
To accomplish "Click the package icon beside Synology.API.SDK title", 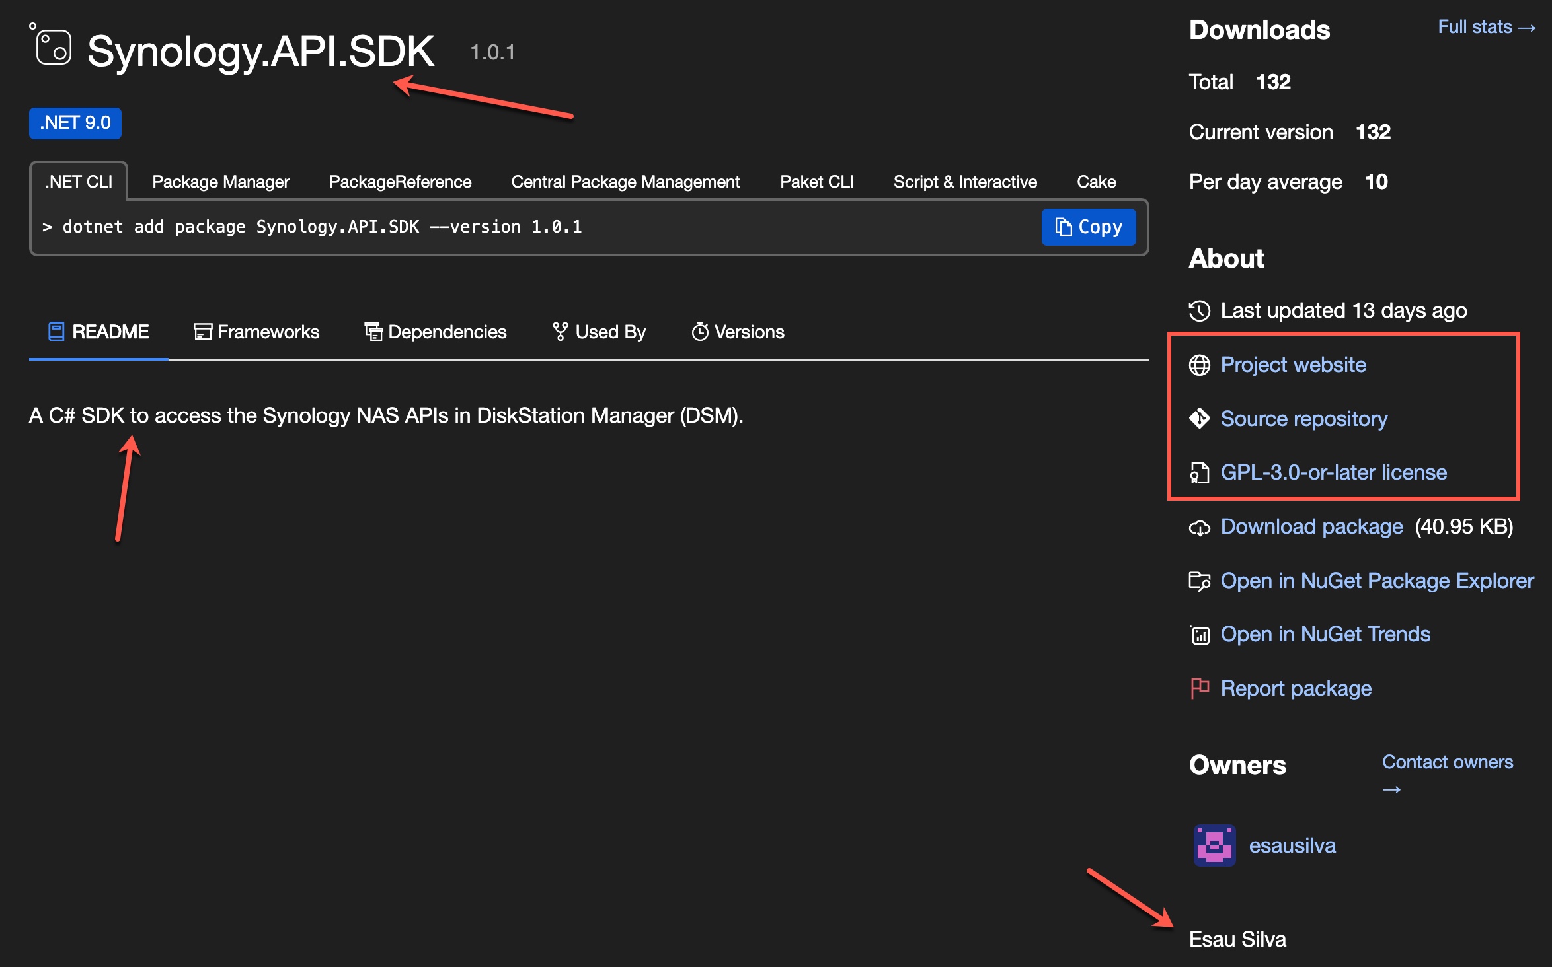I will point(52,48).
